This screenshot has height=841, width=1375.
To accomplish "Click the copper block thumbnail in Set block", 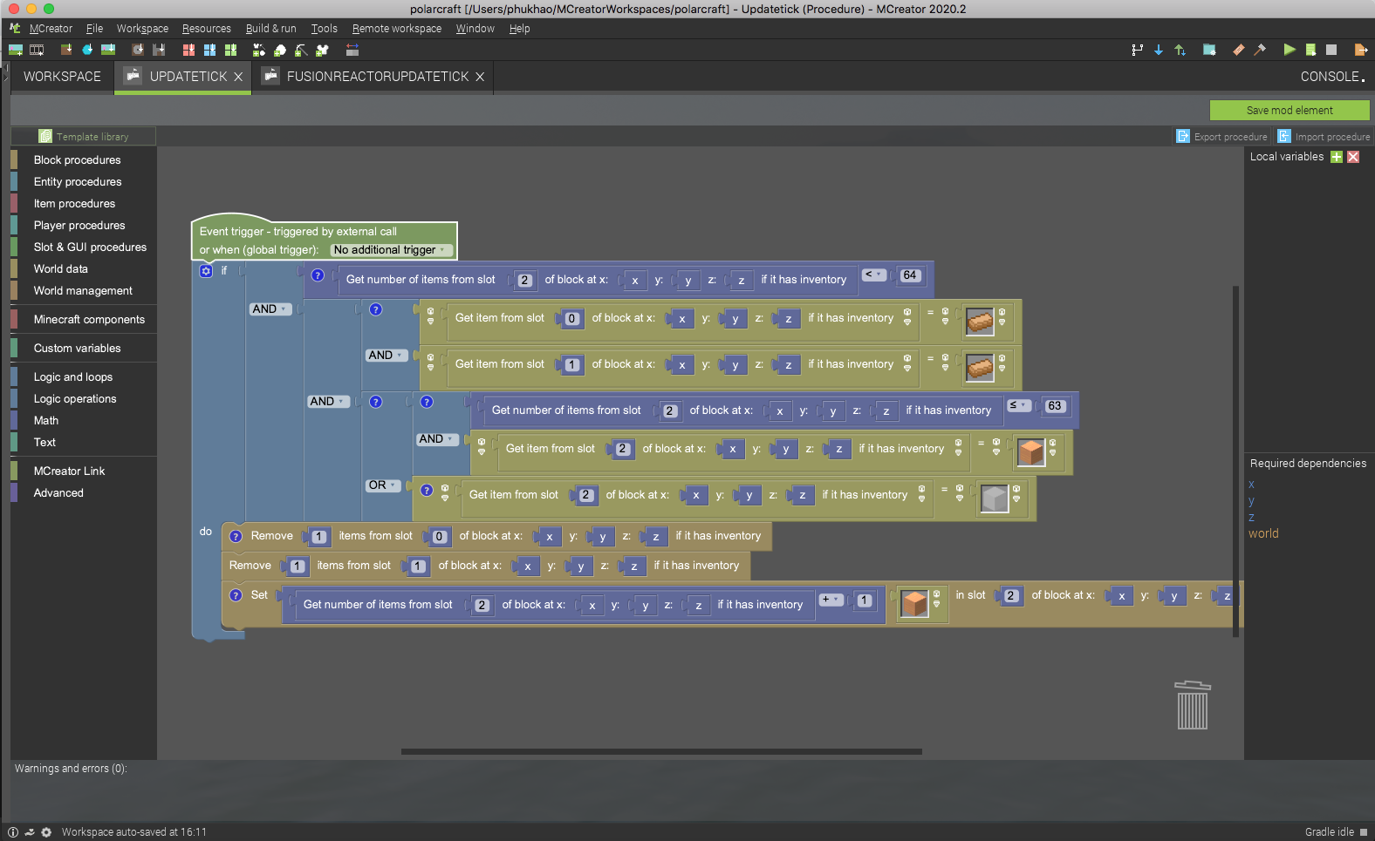I will [914, 603].
